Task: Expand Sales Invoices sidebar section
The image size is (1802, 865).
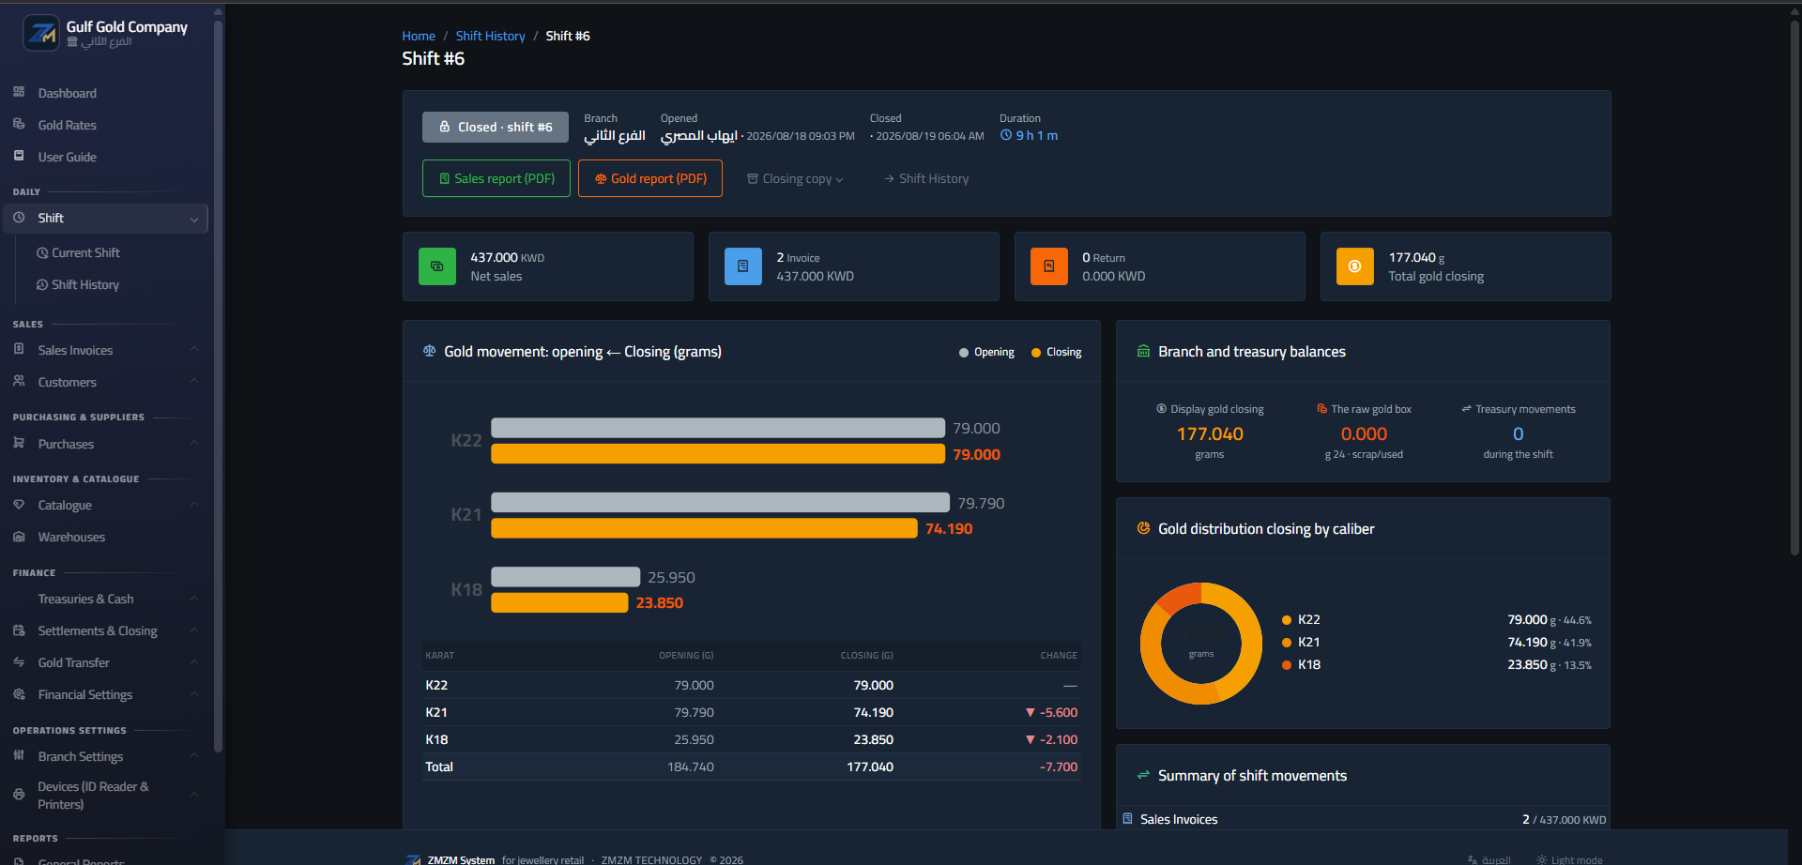Action: coord(106,350)
